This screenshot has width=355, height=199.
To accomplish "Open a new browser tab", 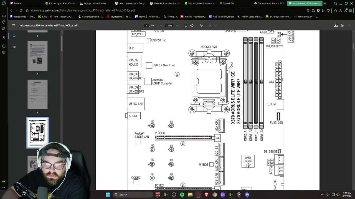I will [325, 3].
